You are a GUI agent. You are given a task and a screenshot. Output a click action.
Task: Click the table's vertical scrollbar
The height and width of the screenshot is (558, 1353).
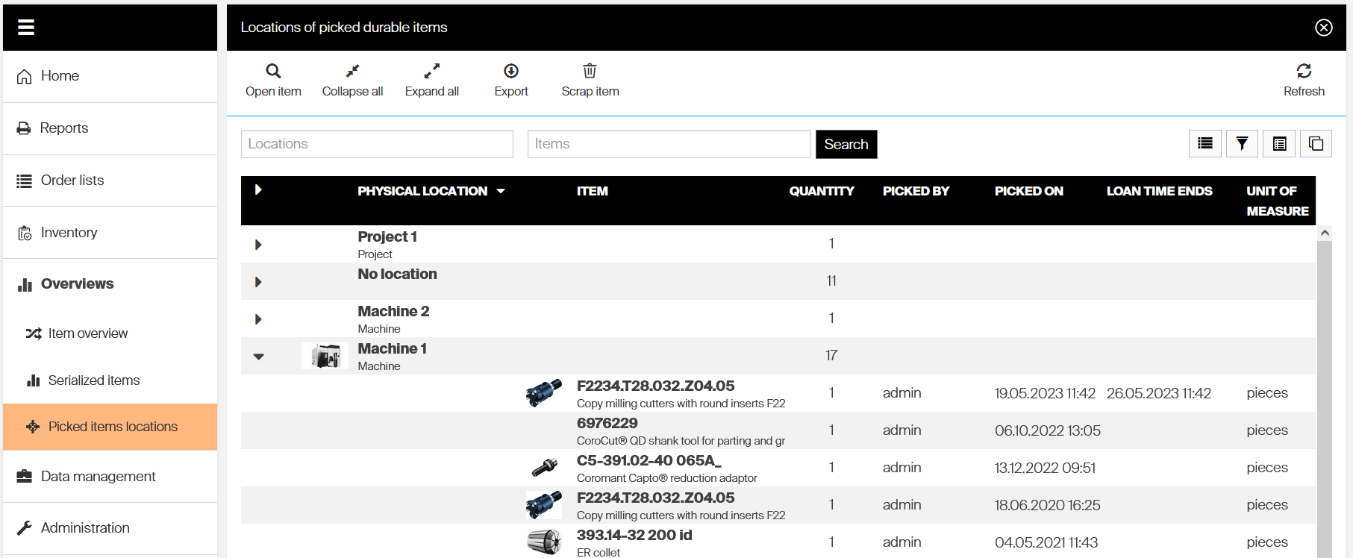point(1325,395)
